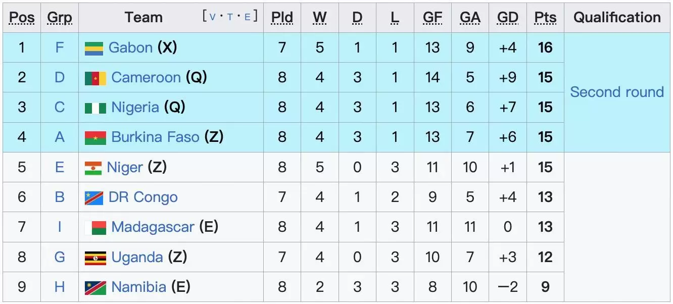673x304 pixels.
Task: Click the Namibia flag icon
Action: [95, 287]
